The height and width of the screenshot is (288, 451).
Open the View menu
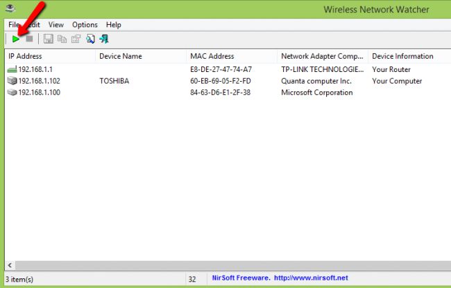tap(56, 25)
